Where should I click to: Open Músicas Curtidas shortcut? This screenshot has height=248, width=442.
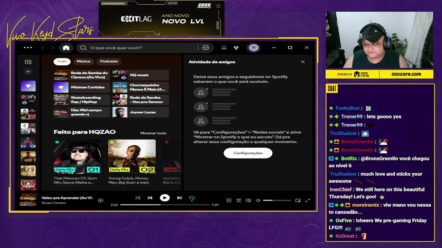[82, 87]
